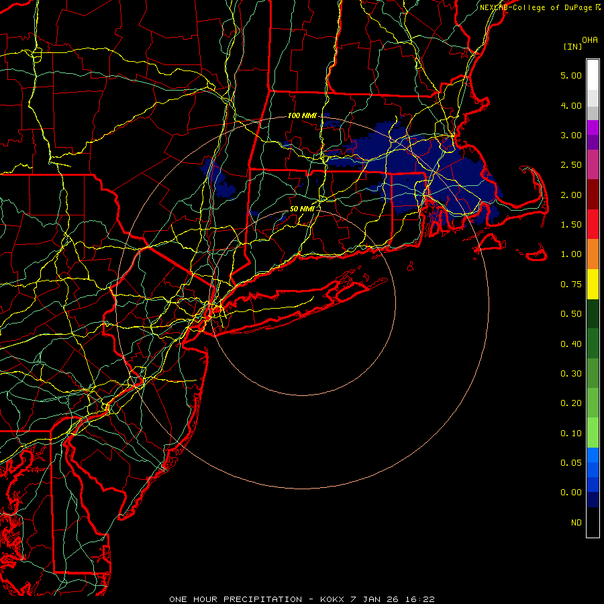This screenshot has height=604, width=604.
Task: Click the 1.50 legend value
Action: click(571, 225)
